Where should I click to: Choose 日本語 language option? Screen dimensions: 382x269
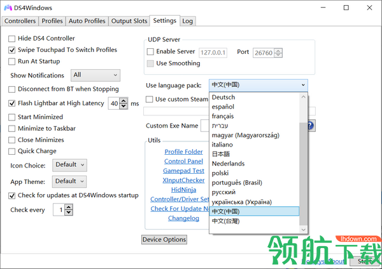(254, 154)
